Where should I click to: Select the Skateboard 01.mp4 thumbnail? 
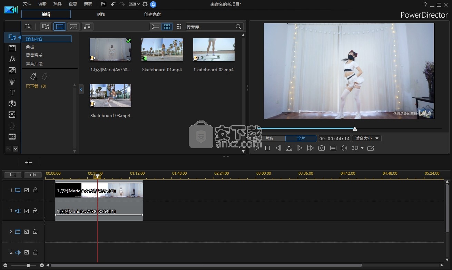tap(162, 50)
